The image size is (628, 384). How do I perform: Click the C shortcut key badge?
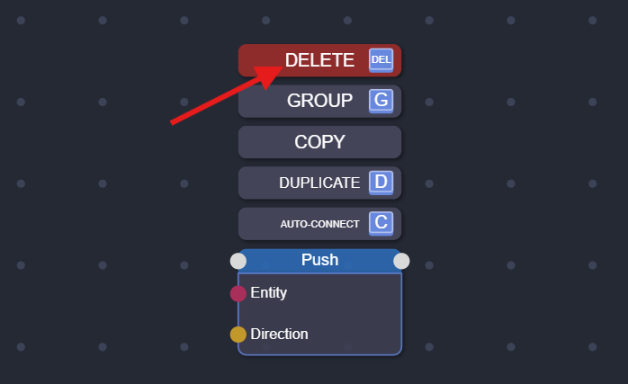tap(381, 223)
